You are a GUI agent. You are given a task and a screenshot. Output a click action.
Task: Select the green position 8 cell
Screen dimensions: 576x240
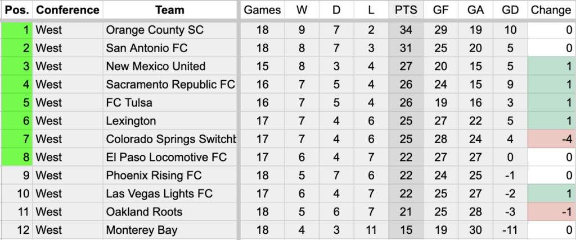pyautogui.click(x=17, y=157)
